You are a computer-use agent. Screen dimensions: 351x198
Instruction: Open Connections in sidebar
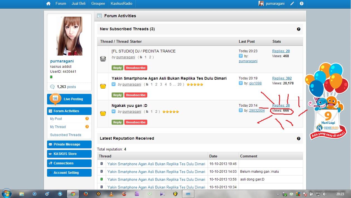(x=69, y=163)
